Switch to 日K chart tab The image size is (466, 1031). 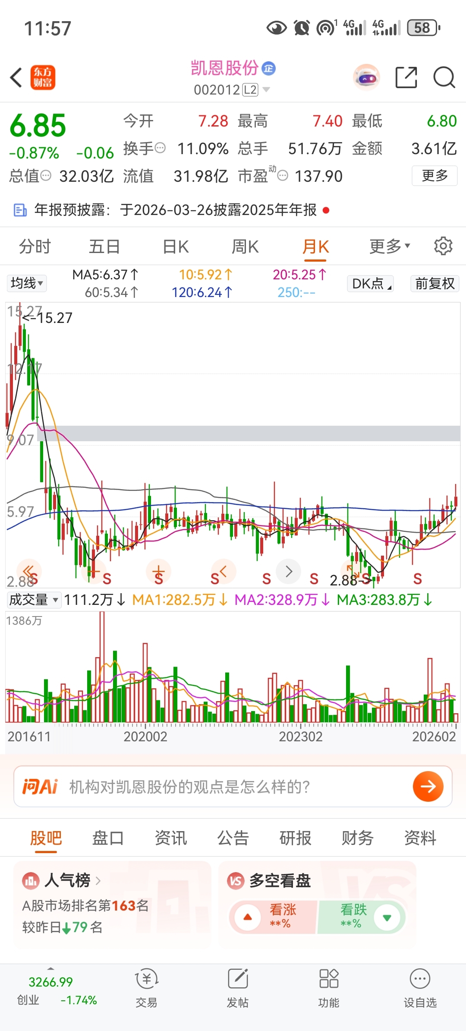(x=176, y=247)
